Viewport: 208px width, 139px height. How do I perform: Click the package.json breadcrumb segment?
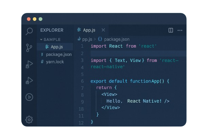pyautogui.click(x=117, y=40)
